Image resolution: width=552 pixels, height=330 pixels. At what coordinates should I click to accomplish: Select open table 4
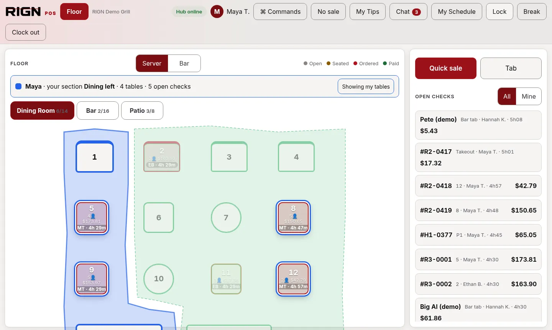(x=296, y=157)
